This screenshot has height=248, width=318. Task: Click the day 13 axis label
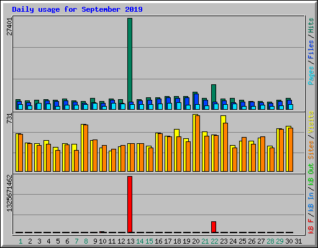coord(130,241)
